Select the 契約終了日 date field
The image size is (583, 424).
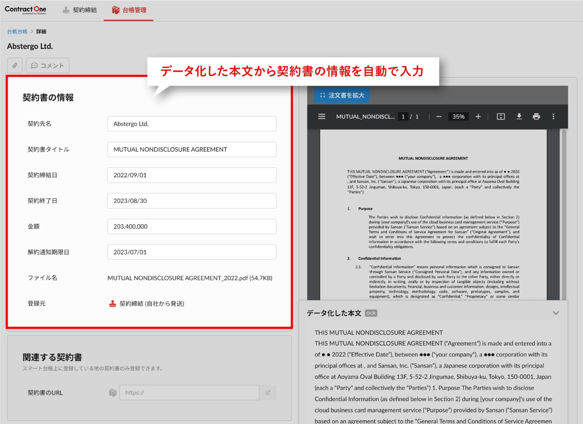pos(192,201)
